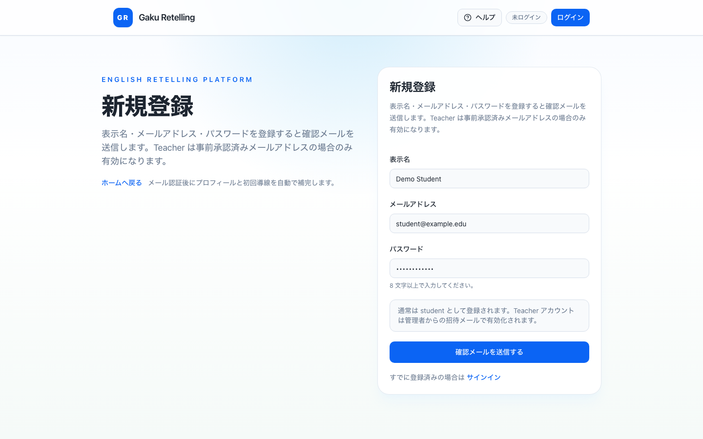Click the メールアドレス field label
The height and width of the screenshot is (439, 703).
[413, 204]
